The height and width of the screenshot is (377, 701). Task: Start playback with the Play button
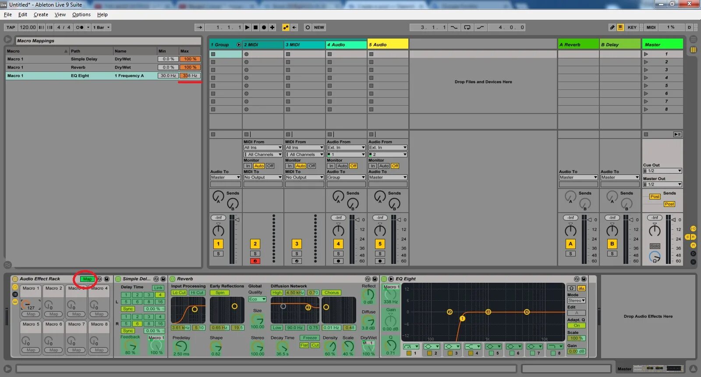[x=247, y=27]
